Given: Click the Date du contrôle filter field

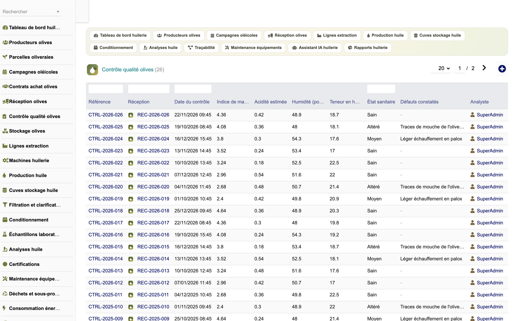Looking at the screenshot, I should pyautogui.click(x=193, y=89).
